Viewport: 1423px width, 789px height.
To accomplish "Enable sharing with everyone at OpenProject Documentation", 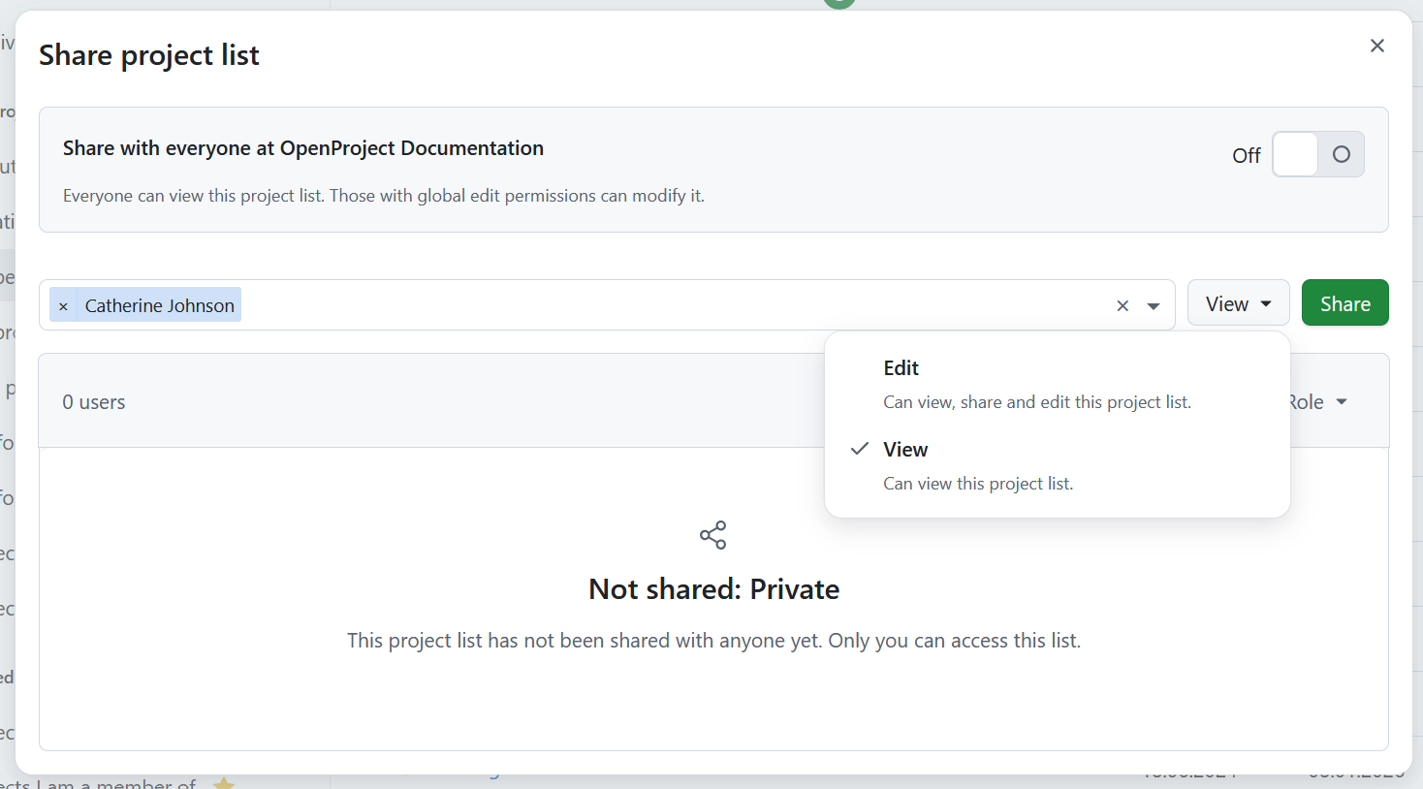I will click(x=1317, y=154).
